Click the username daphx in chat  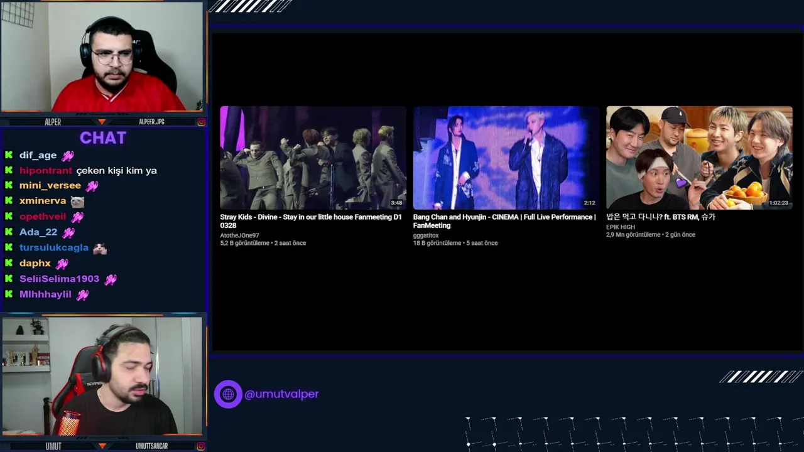(35, 263)
